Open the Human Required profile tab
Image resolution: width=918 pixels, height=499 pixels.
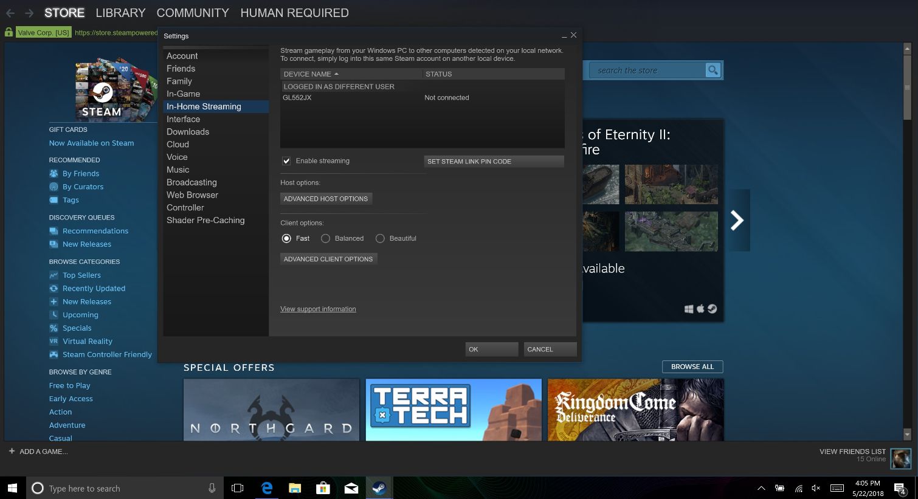point(294,13)
